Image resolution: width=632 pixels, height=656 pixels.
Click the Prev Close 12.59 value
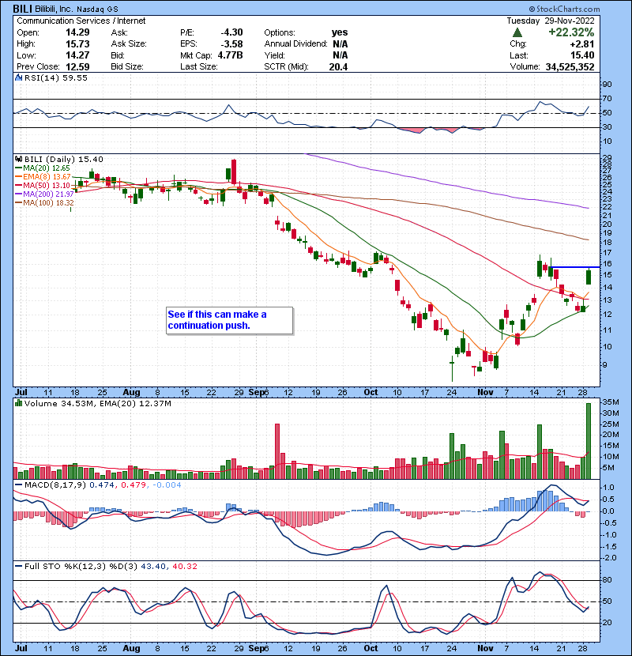tap(77, 66)
